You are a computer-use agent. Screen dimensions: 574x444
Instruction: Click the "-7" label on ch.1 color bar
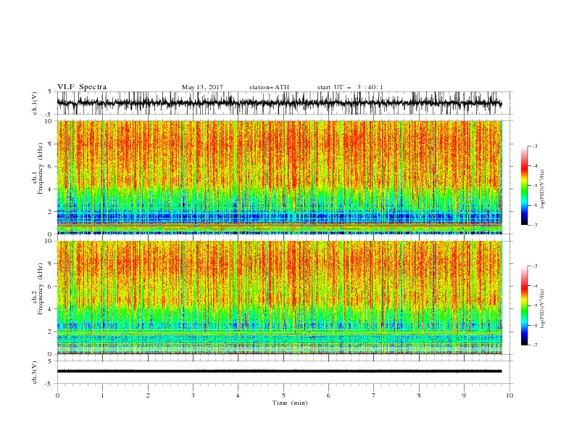pyautogui.click(x=535, y=225)
